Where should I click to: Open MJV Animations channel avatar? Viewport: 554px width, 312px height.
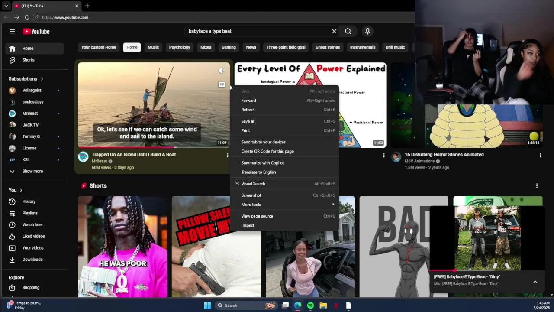pos(396,157)
